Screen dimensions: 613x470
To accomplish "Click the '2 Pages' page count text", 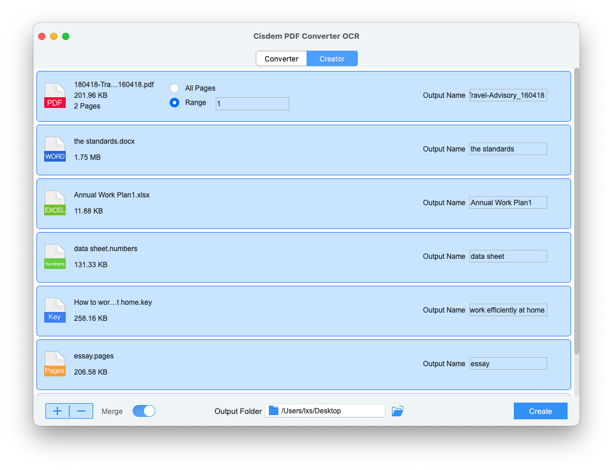I will click(x=87, y=106).
